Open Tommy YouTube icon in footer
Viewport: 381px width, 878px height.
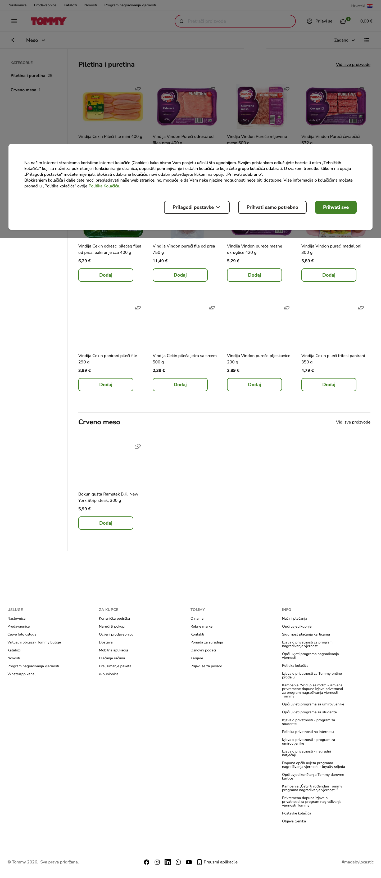[189, 862]
